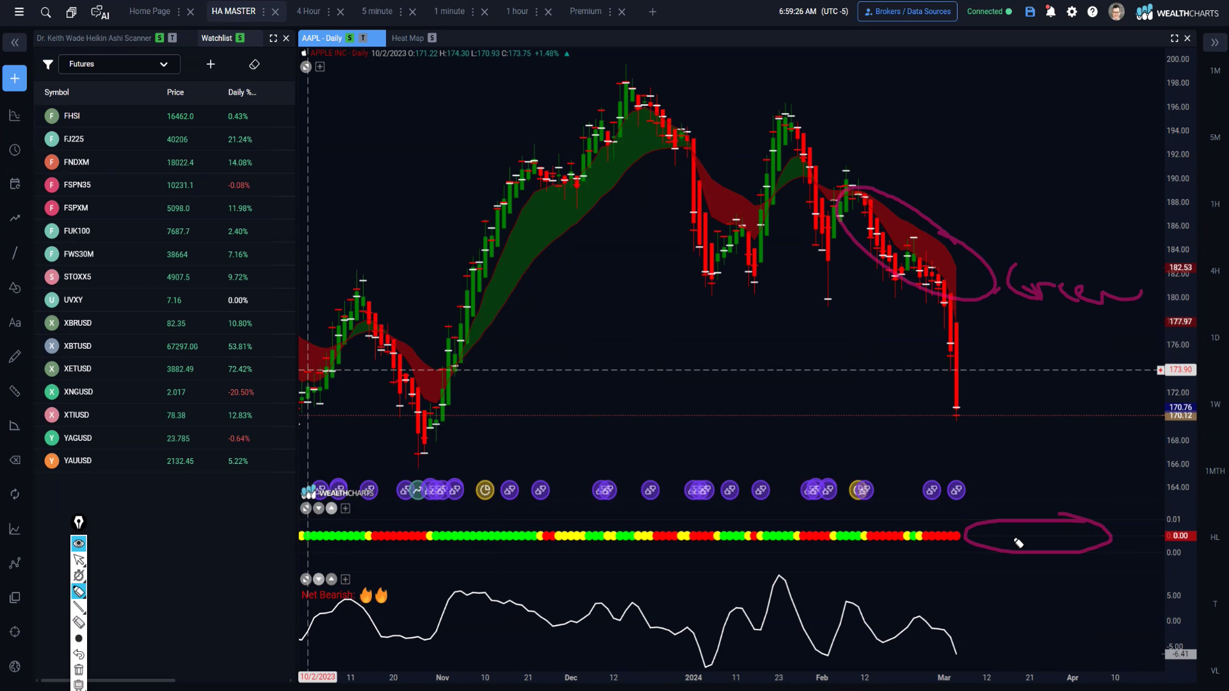Click the trash icon in annotation toolbar
Image resolution: width=1229 pixels, height=691 pixels.
pos(79,670)
